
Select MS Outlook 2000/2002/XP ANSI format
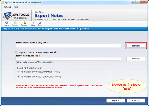(x=18, y=72)
